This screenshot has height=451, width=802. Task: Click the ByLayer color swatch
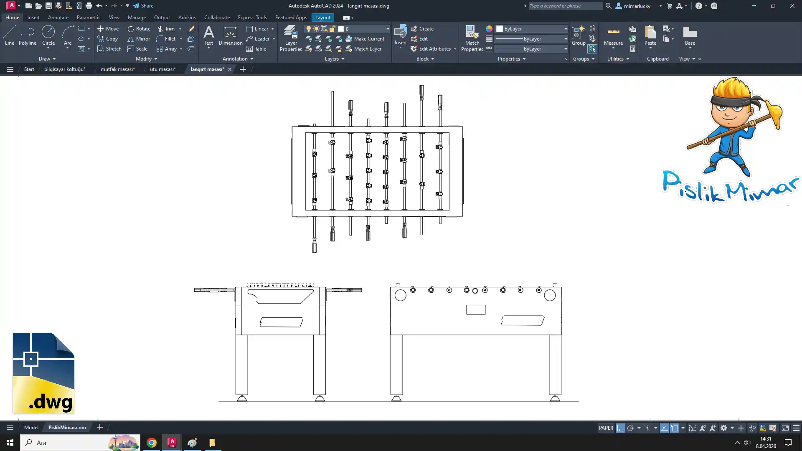500,29
